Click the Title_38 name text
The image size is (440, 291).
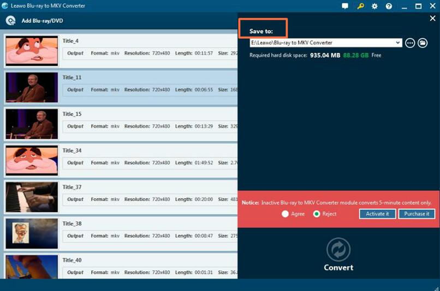(72, 223)
